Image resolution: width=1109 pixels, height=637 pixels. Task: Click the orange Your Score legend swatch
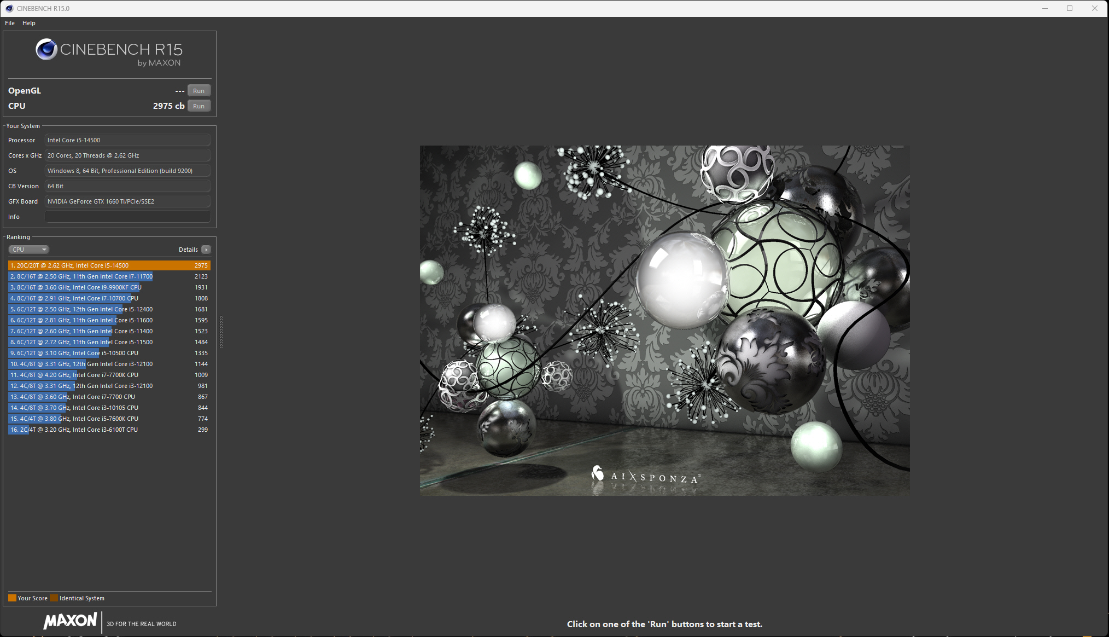click(12, 598)
